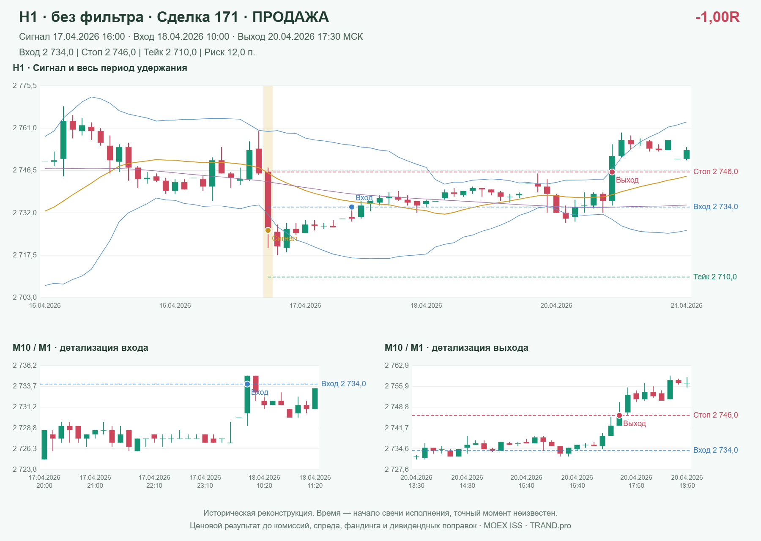Screen dimensions: 761x541
Task: Click the main title 'Сделка 171 · ПРОДАЖА'
Action: [243, 17]
